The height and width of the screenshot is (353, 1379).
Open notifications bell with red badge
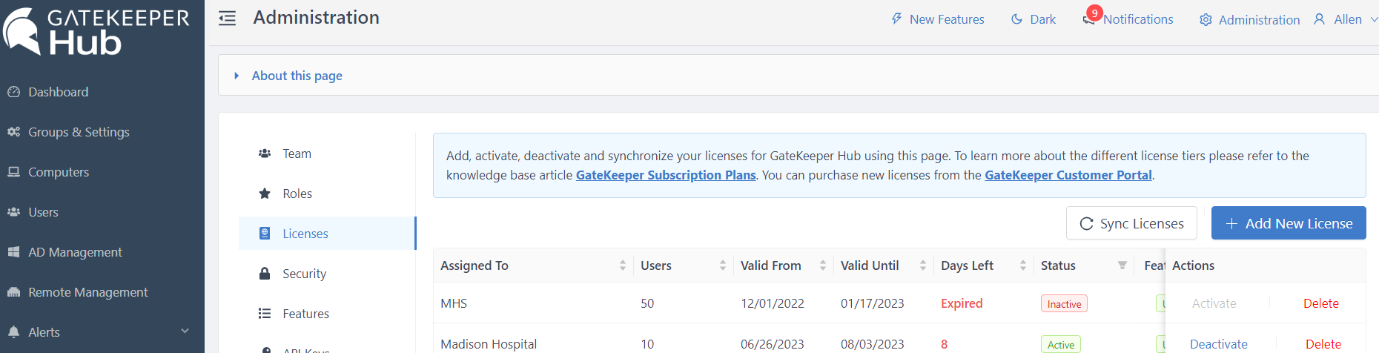[1088, 19]
